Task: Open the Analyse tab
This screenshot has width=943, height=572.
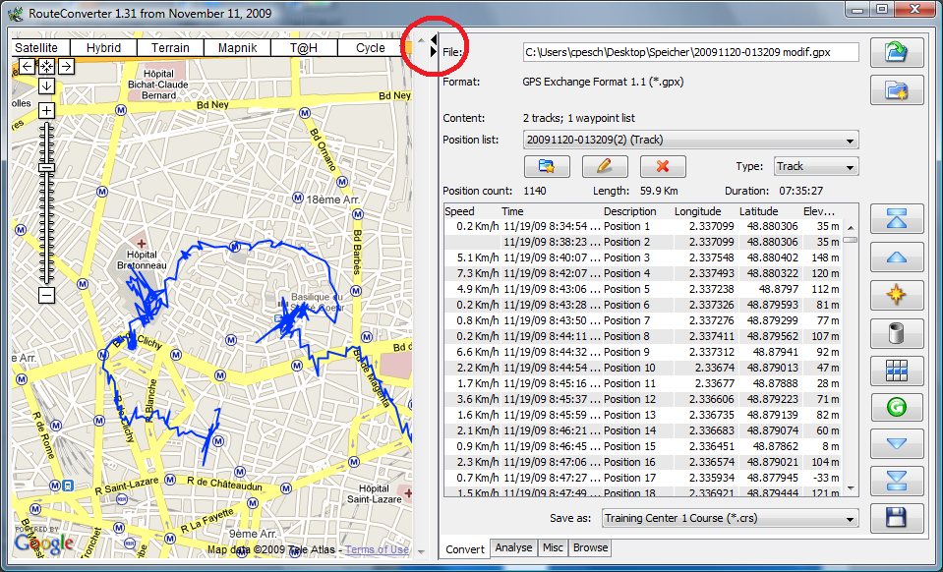Action: tap(513, 547)
